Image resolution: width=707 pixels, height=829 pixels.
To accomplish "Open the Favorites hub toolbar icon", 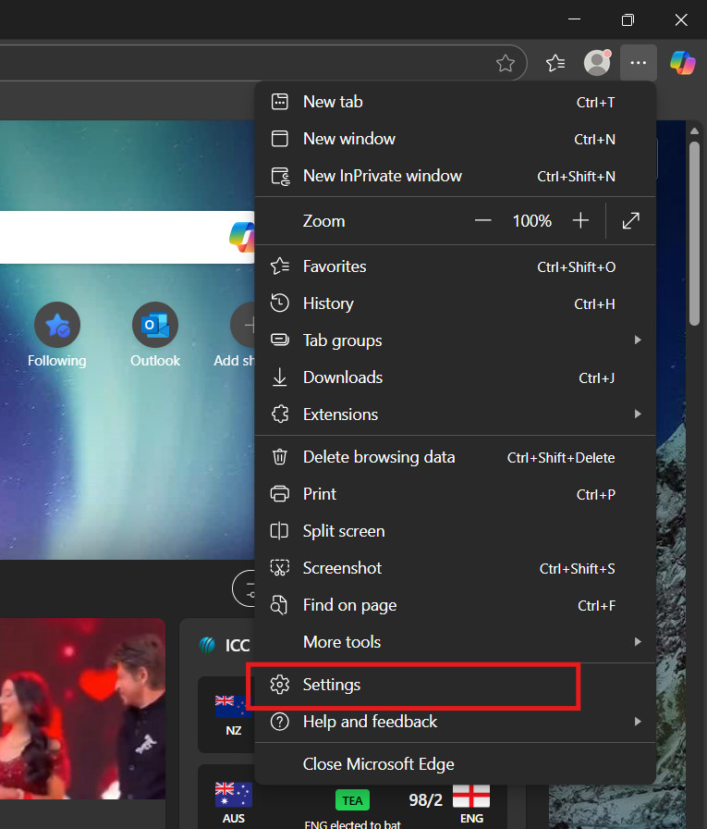I will point(555,63).
